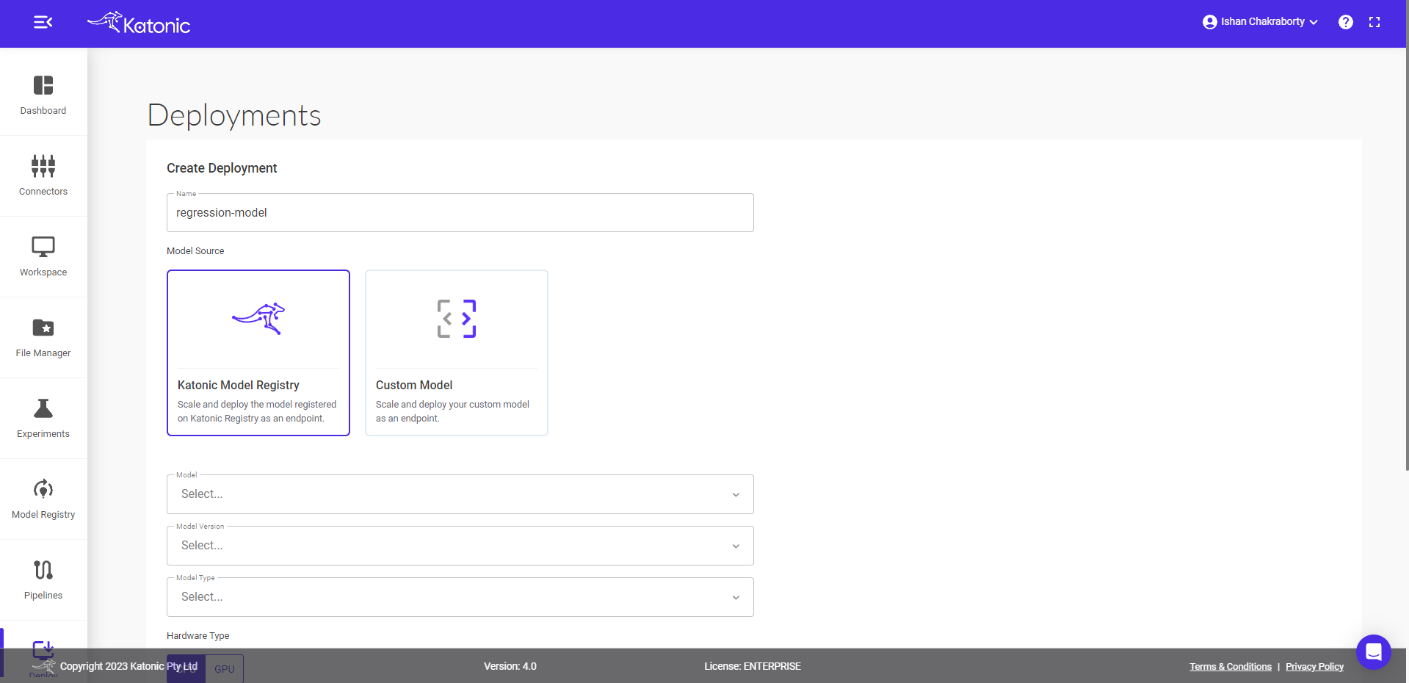The image size is (1409, 683).
Task: Click the Deployments page heading
Action: [x=234, y=115]
